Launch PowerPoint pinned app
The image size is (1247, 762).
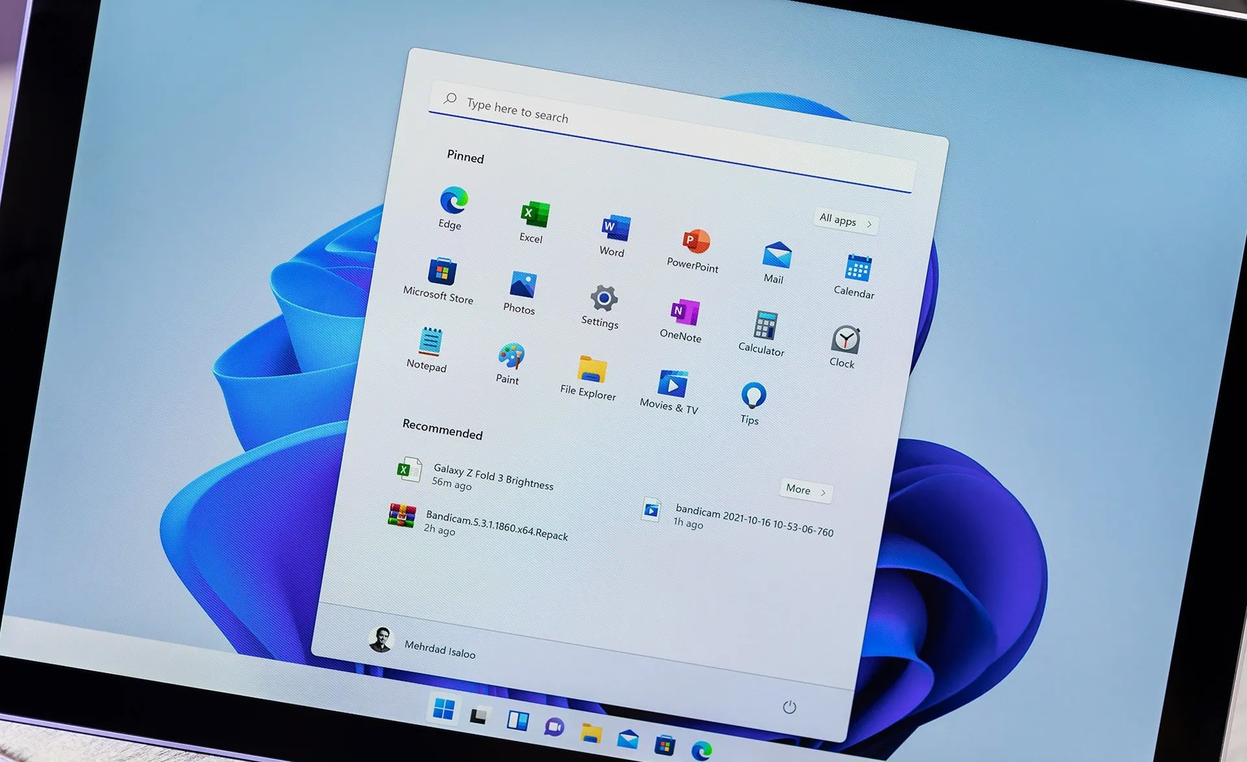point(696,241)
